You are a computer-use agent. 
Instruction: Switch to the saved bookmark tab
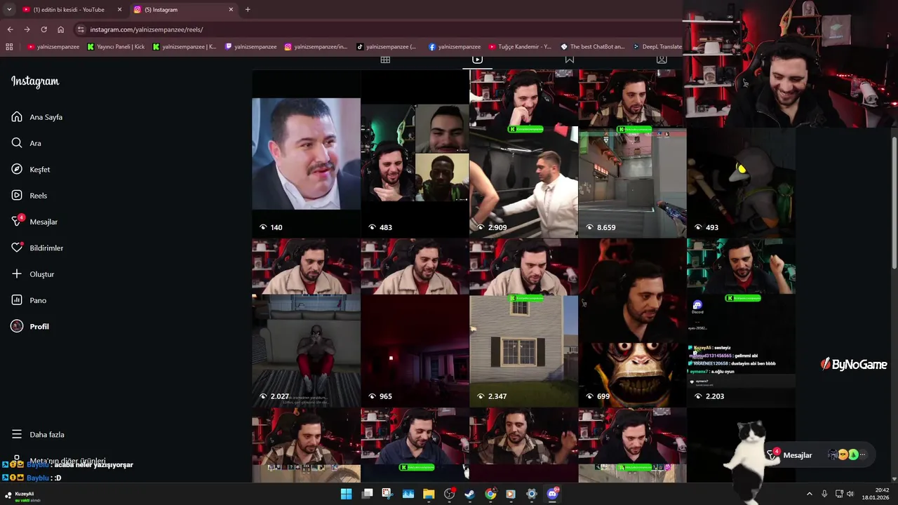click(570, 60)
